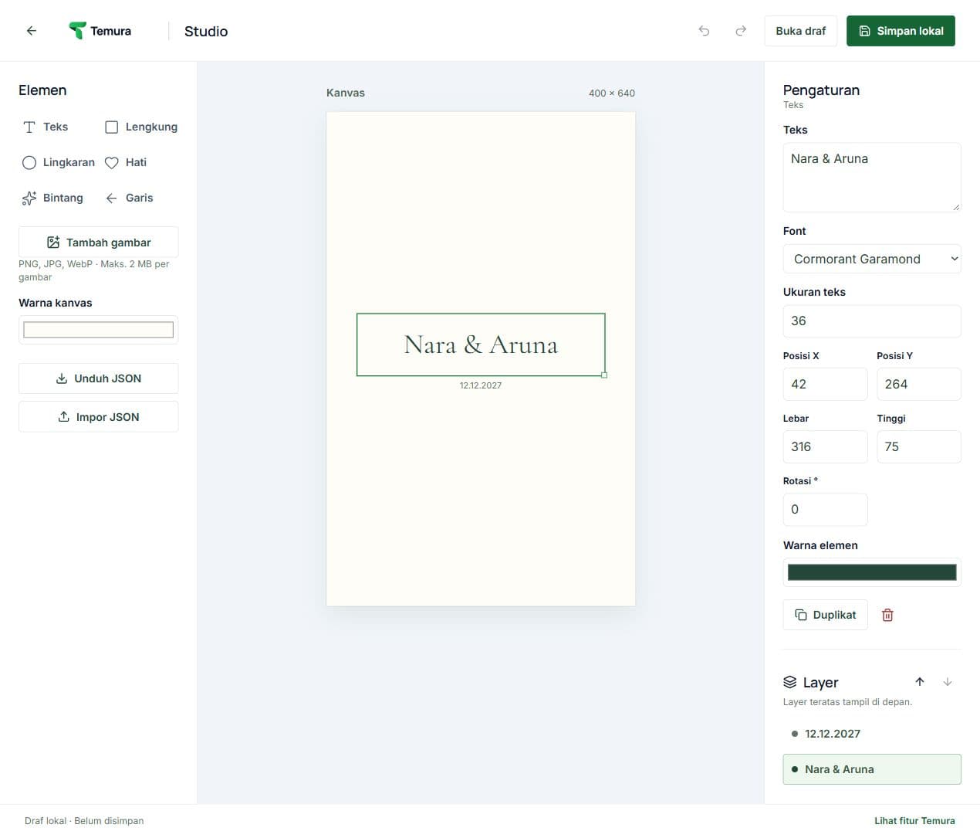Click Unduh JSON button
Image resolution: width=980 pixels, height=838 pixels.
pos(99,378)
